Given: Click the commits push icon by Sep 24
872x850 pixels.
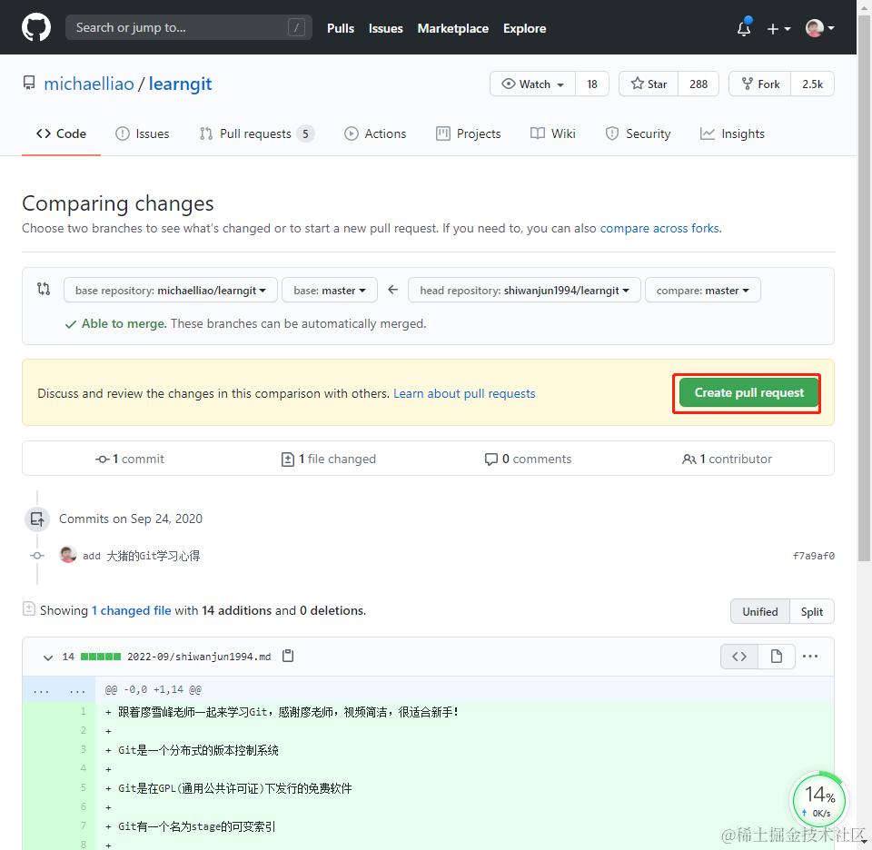Looking at the screenshot, I should (37, 519).
